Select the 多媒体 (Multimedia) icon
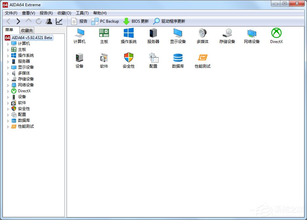This screenshot has width=307, height=220. pyautogui.click(x=202, y=34)
